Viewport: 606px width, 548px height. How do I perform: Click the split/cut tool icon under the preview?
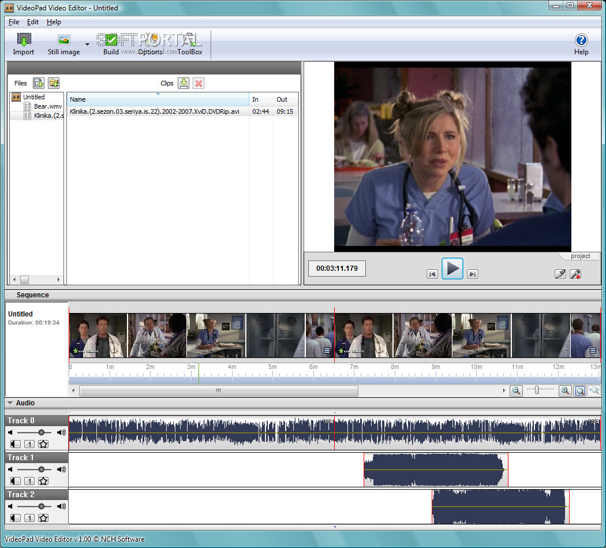tap(560, 274)
